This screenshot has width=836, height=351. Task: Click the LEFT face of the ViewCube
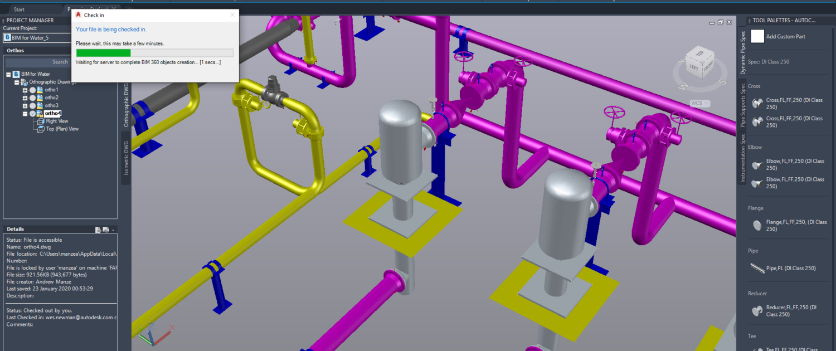coord(694,67)
